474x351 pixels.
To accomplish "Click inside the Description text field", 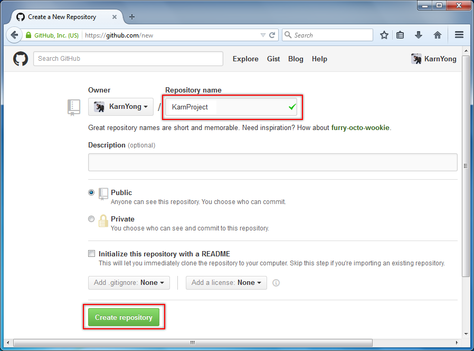I will tap(272, 162).
